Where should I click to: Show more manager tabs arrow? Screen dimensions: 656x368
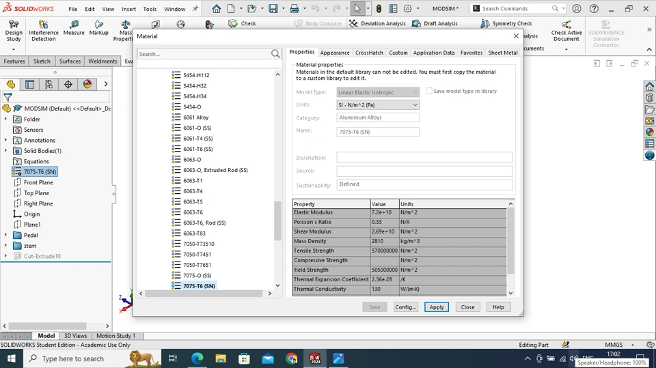(x=106, y=84)
